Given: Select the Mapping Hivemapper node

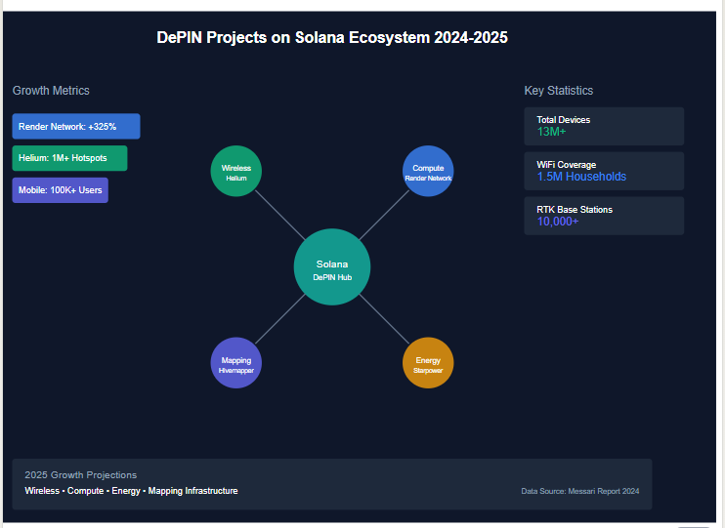Looking at the screenshot, I should click(x=235, y=363).
